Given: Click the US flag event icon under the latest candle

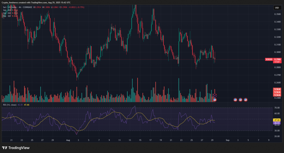Looking at the screenshot, I should 215,100.
